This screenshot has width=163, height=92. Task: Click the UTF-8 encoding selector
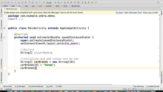(134, 89)
